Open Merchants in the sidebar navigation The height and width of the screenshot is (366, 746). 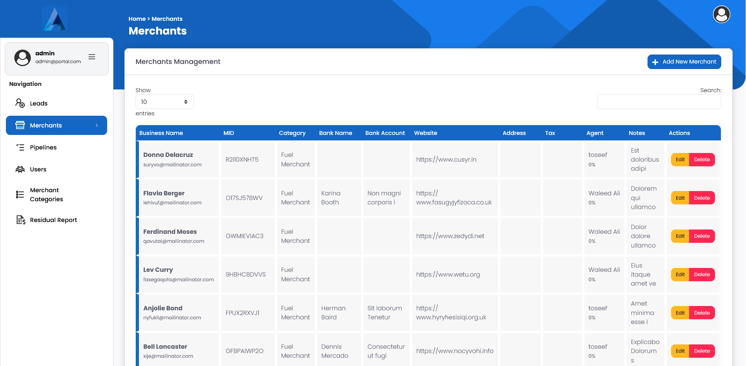coord(46,125)
